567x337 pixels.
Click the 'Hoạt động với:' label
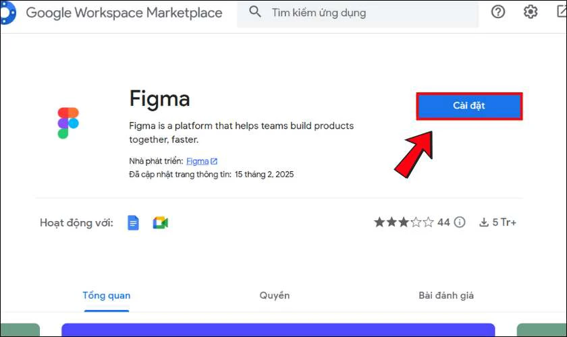[76, 223]
